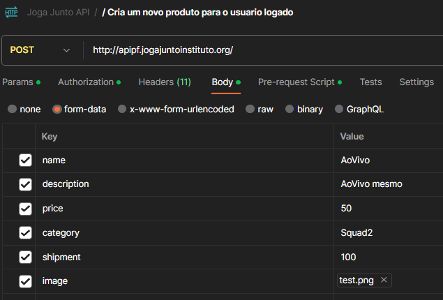Switch to the Params tab

(x=21, y=82)
